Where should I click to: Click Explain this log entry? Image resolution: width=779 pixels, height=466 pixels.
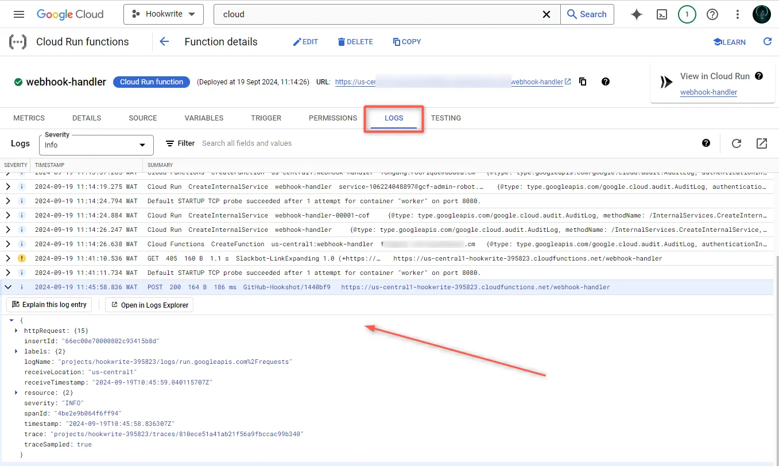(49, 305)
